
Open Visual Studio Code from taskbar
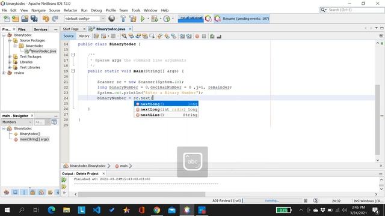[97, 210]
